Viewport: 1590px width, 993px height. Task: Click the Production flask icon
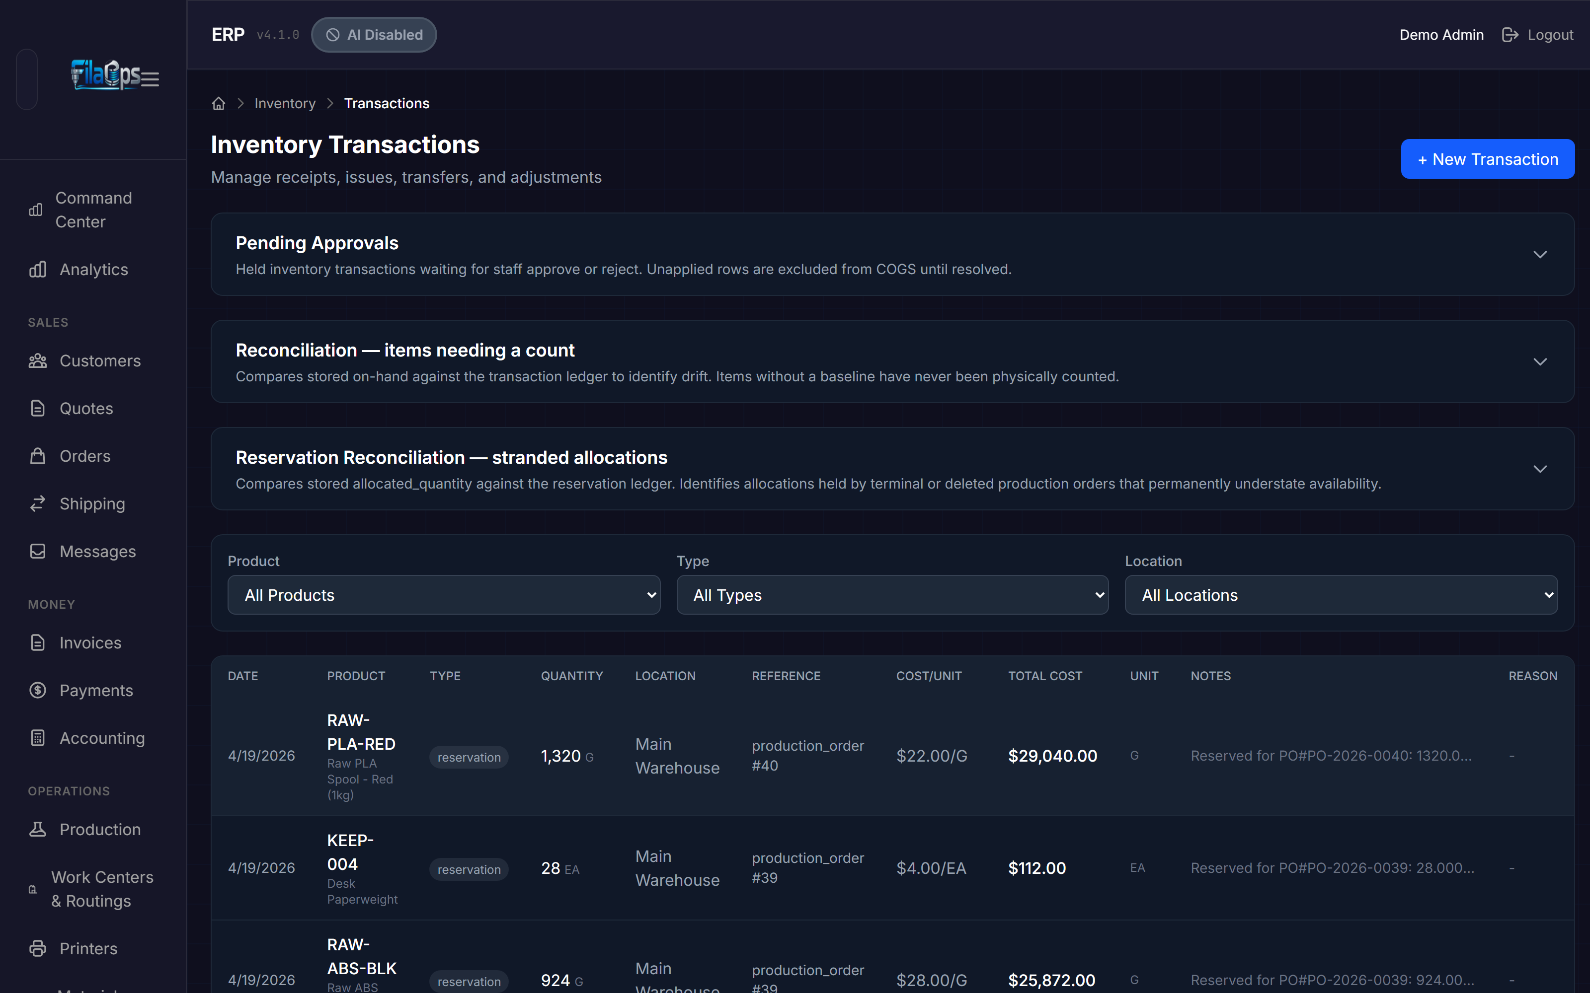tap(37, 829)
